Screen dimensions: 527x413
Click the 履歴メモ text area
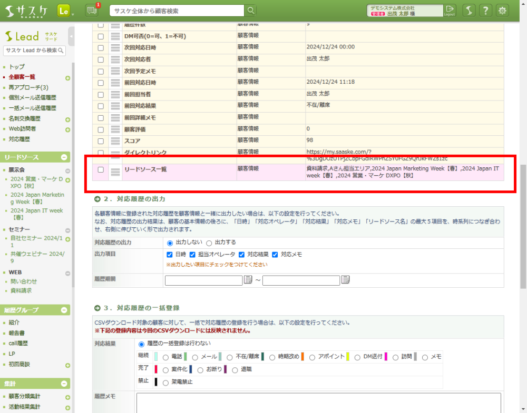pos(318,402)
